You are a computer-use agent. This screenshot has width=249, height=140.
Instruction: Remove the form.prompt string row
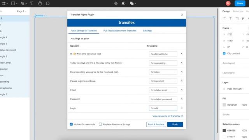tap(182, 81)
